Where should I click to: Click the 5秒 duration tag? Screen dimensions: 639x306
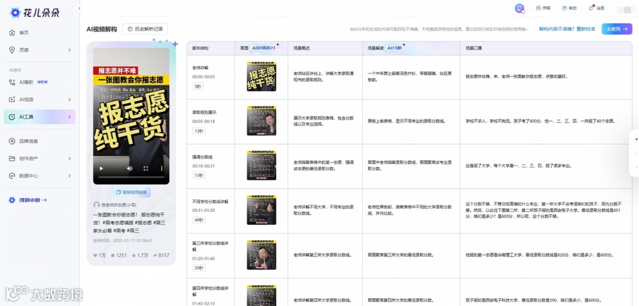198,86
